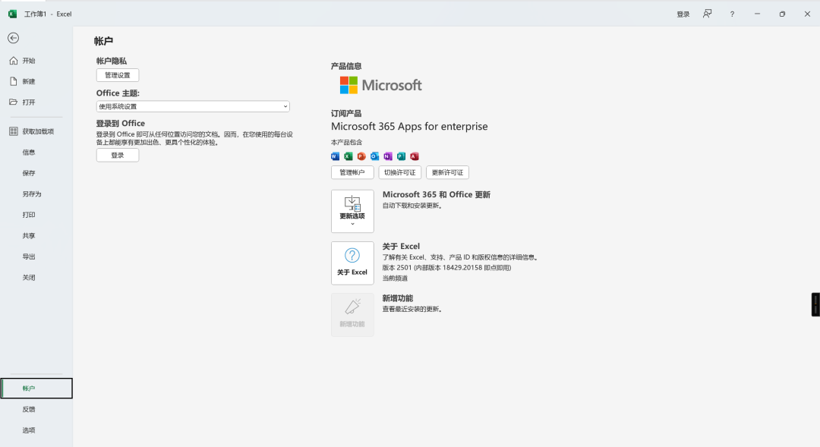Click the 管理帐户 button
Screen dimensions: 820x447
352,172
